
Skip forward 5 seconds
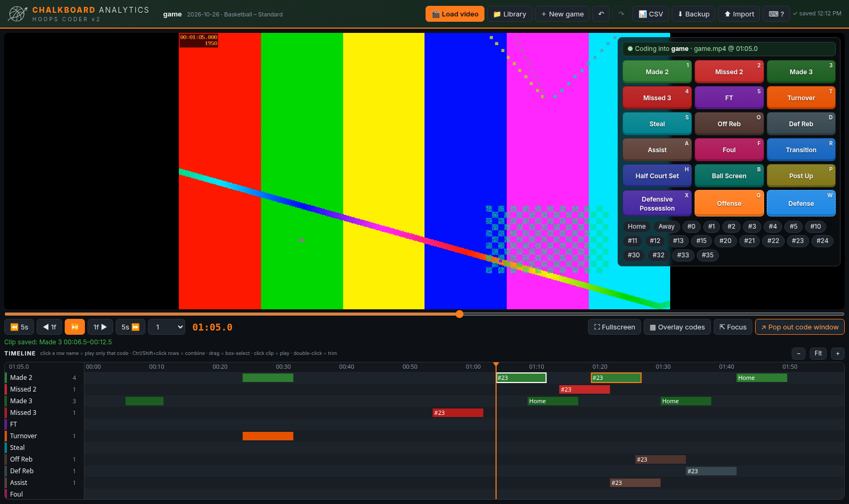[131, 327]
